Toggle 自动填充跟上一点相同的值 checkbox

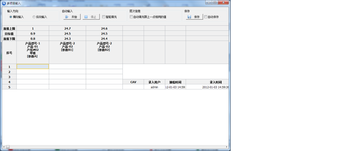131,17
